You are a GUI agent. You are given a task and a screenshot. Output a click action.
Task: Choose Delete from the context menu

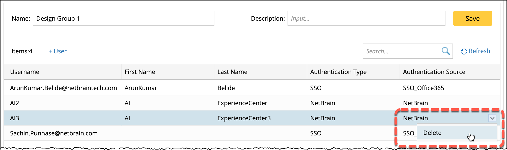432,133
